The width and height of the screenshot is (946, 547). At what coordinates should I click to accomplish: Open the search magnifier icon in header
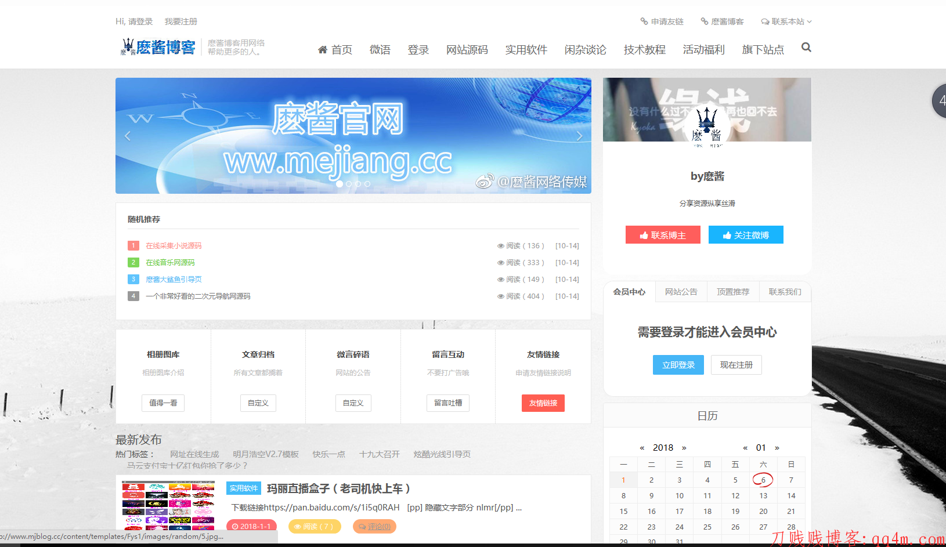point(806,48)
